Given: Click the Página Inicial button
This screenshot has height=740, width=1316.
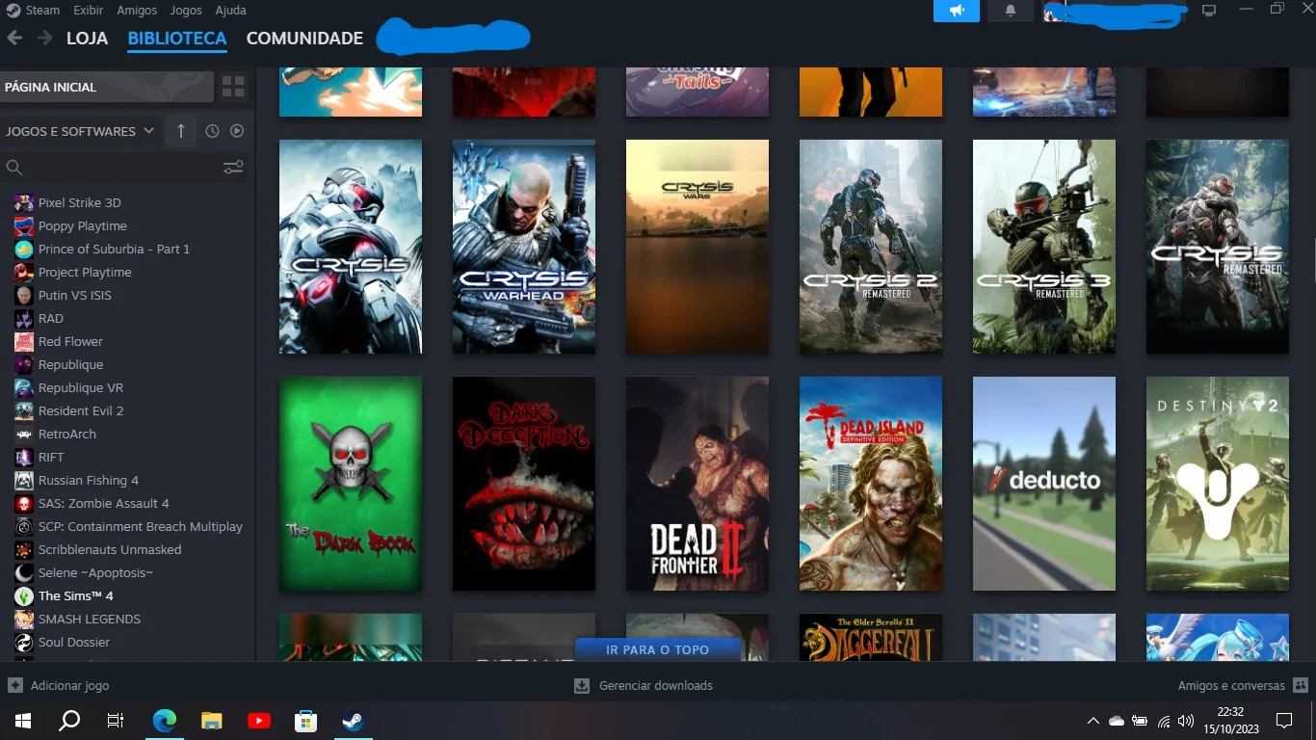Looking at the screenshot, I should 106,87.
